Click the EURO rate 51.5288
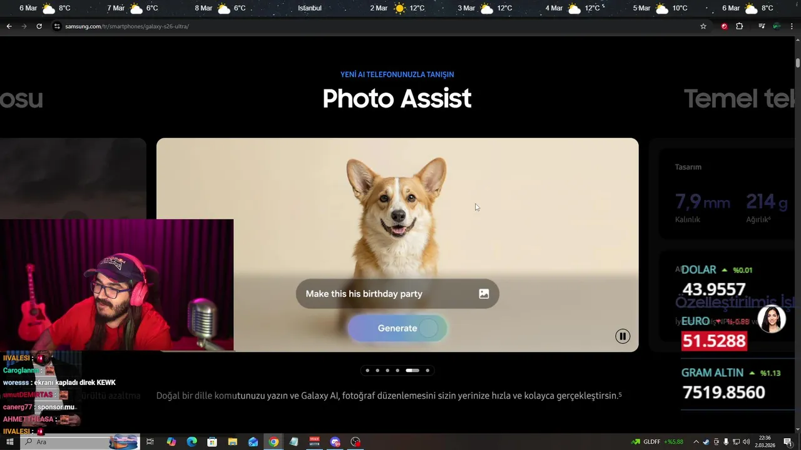Screen dimensions: 801x450 pyautogui.click(x=714, y=341)
